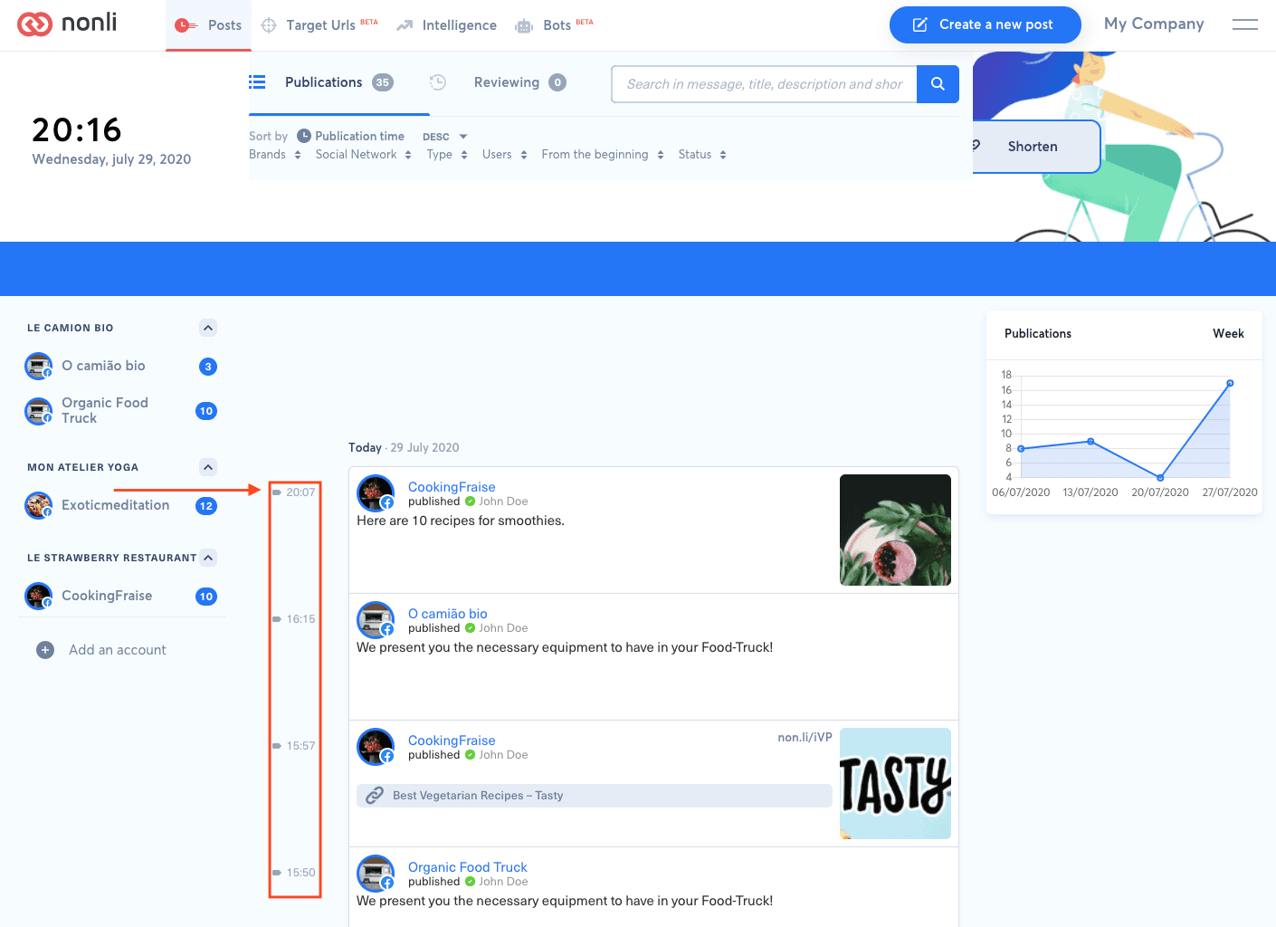Click O camião bio count badge 3

pos(208,367)
